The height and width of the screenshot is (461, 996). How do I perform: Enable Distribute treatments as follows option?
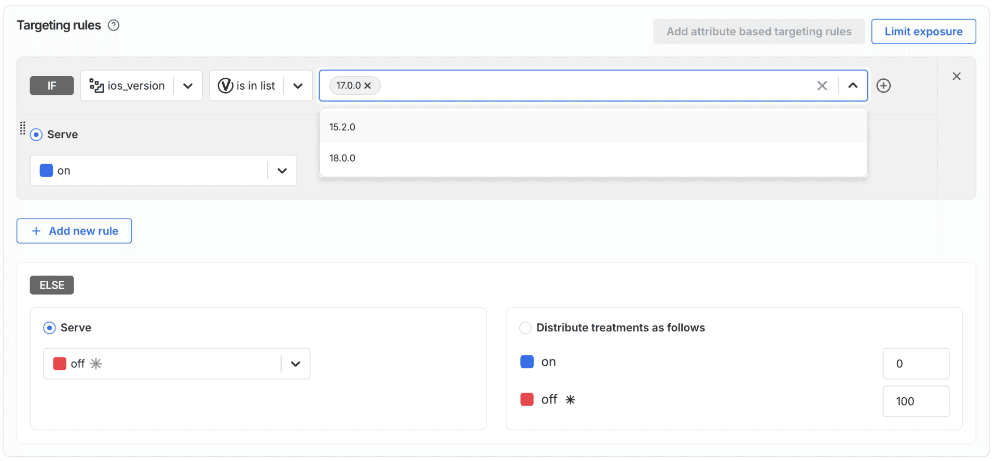pos(525,328)
